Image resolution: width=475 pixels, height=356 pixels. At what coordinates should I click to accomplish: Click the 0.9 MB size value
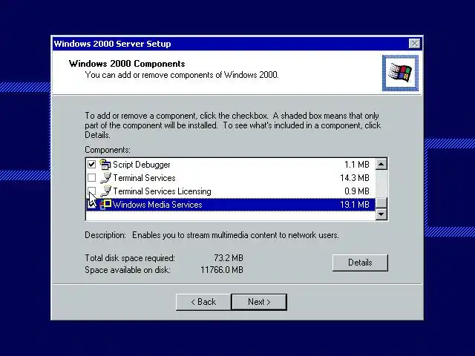pos(357,191)
